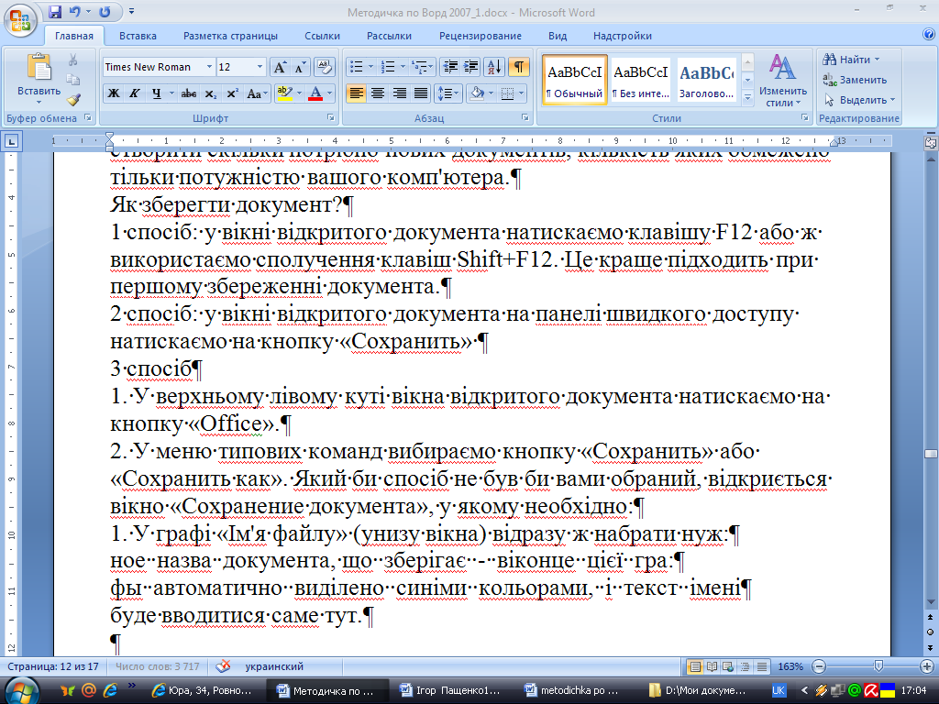
Task: Sort text with А-Я icon
Action: (x=494, y=67)
